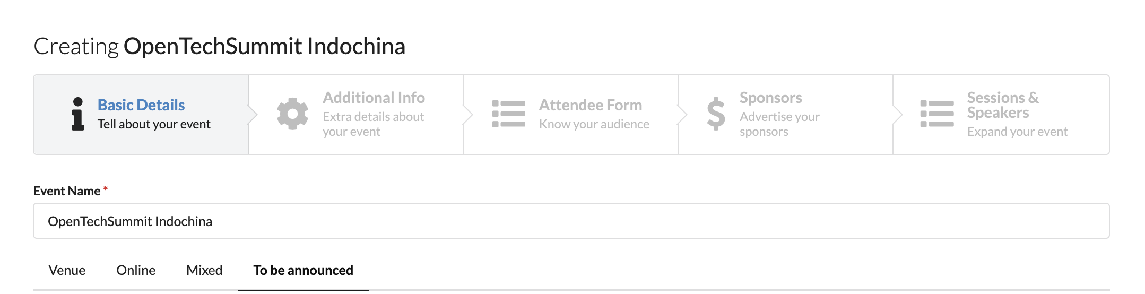The image size is (1145, 294).
Task: Choose the Mixed location tab
Action: click(204, 270)
